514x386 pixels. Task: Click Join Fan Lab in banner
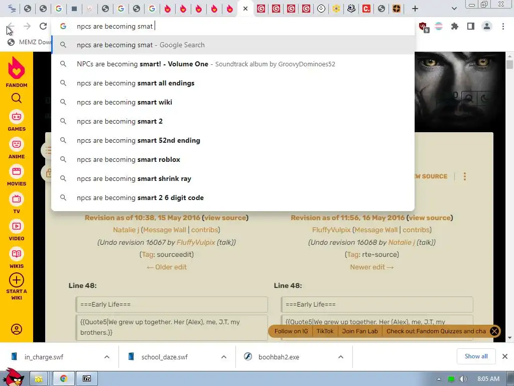click(360, 331)
